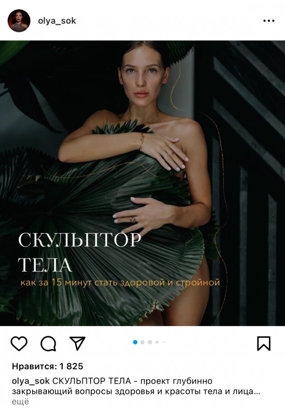Open olya_sok profile picture avatar
This screenshot has width=285, height=410.
point(19,21)
